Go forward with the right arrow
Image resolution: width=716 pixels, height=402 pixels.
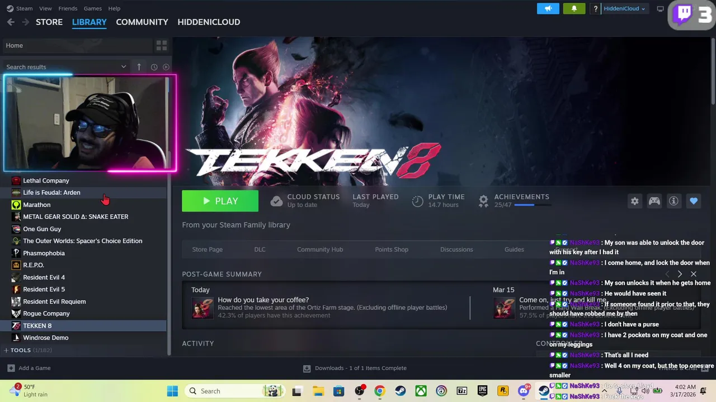click(25, 22)
